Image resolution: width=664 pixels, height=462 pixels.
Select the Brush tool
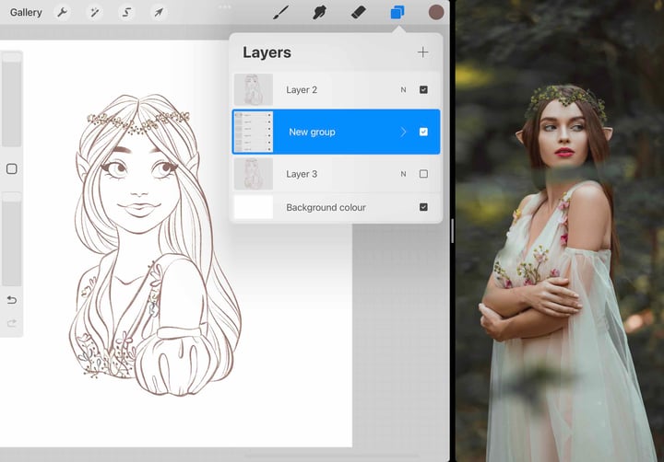pyautogui.click(x=280, y=12)
